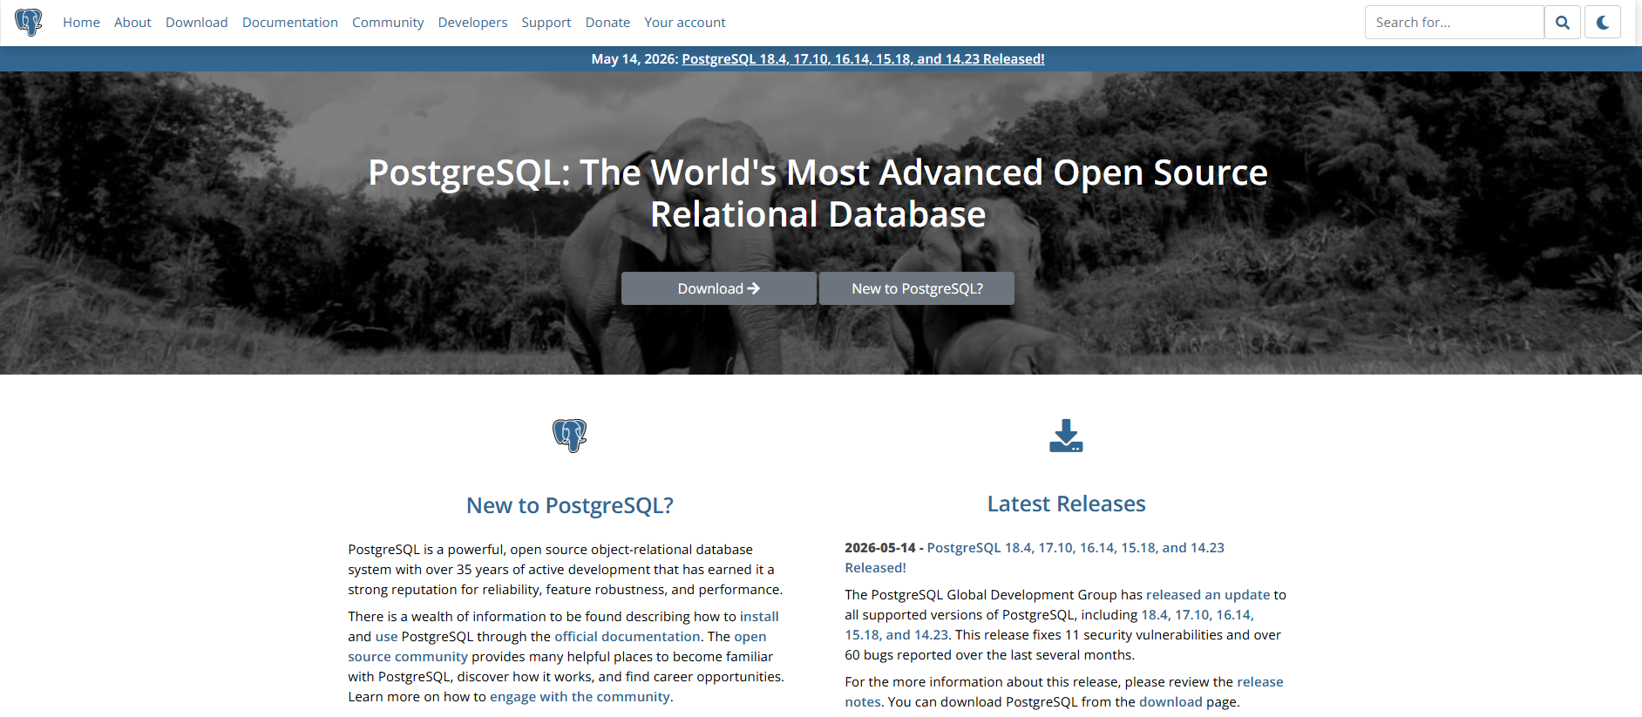Go to Your account
The height and width of the screenshot is (717, 1642).
[x=685, y=23]
